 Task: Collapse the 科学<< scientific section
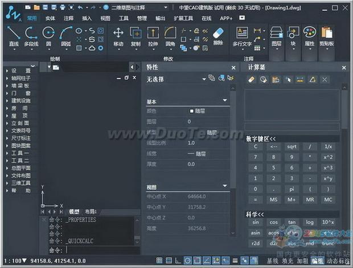(x=255, y=215)
